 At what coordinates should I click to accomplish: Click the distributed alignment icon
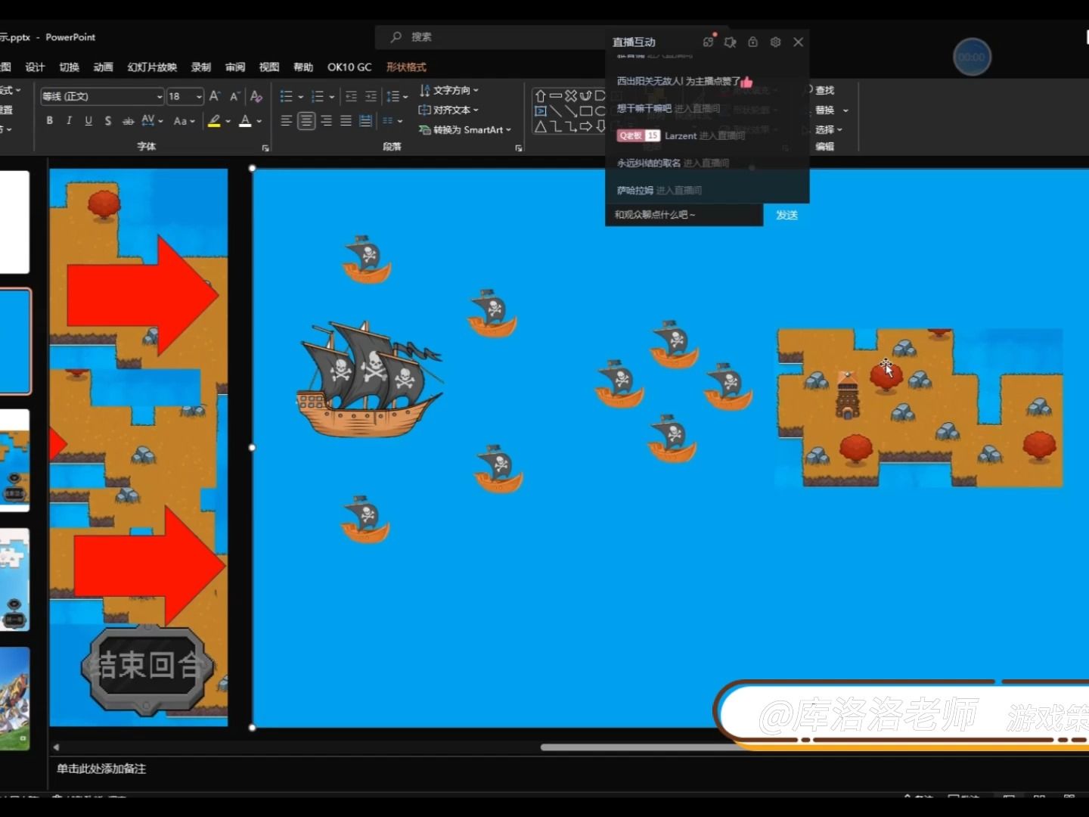[365, 120]
